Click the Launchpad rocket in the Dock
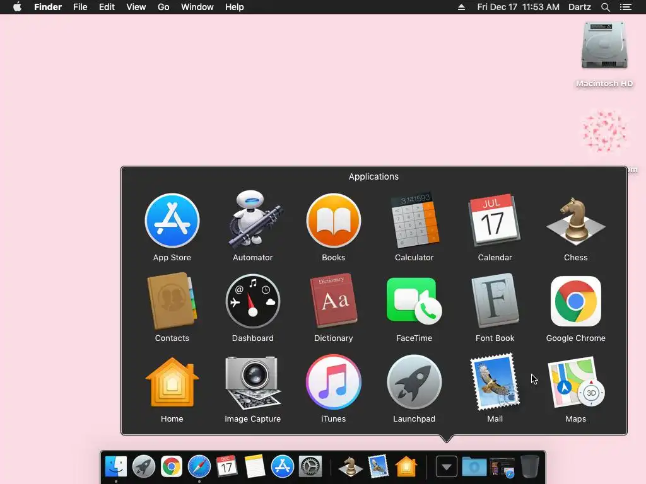Viewport: 646px width, 484px height. pyautogui.click(x=144, y=467)
